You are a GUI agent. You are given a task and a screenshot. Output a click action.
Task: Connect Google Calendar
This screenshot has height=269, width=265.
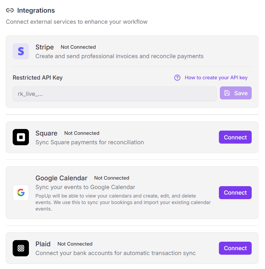pyautogui.click(x=235, y=192)
